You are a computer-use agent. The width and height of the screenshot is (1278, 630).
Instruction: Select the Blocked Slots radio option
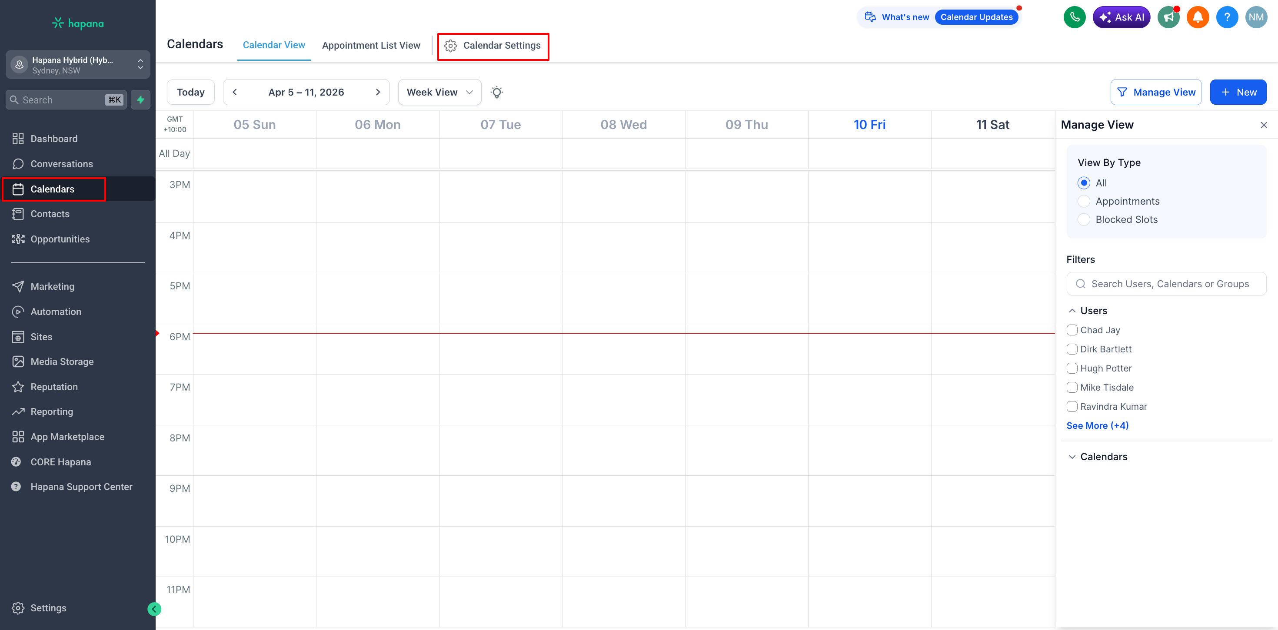(1084, 220)
